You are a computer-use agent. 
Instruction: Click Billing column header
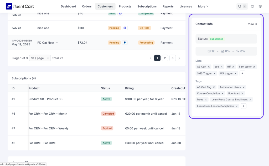pyautogui.click(x=129, y=88)
